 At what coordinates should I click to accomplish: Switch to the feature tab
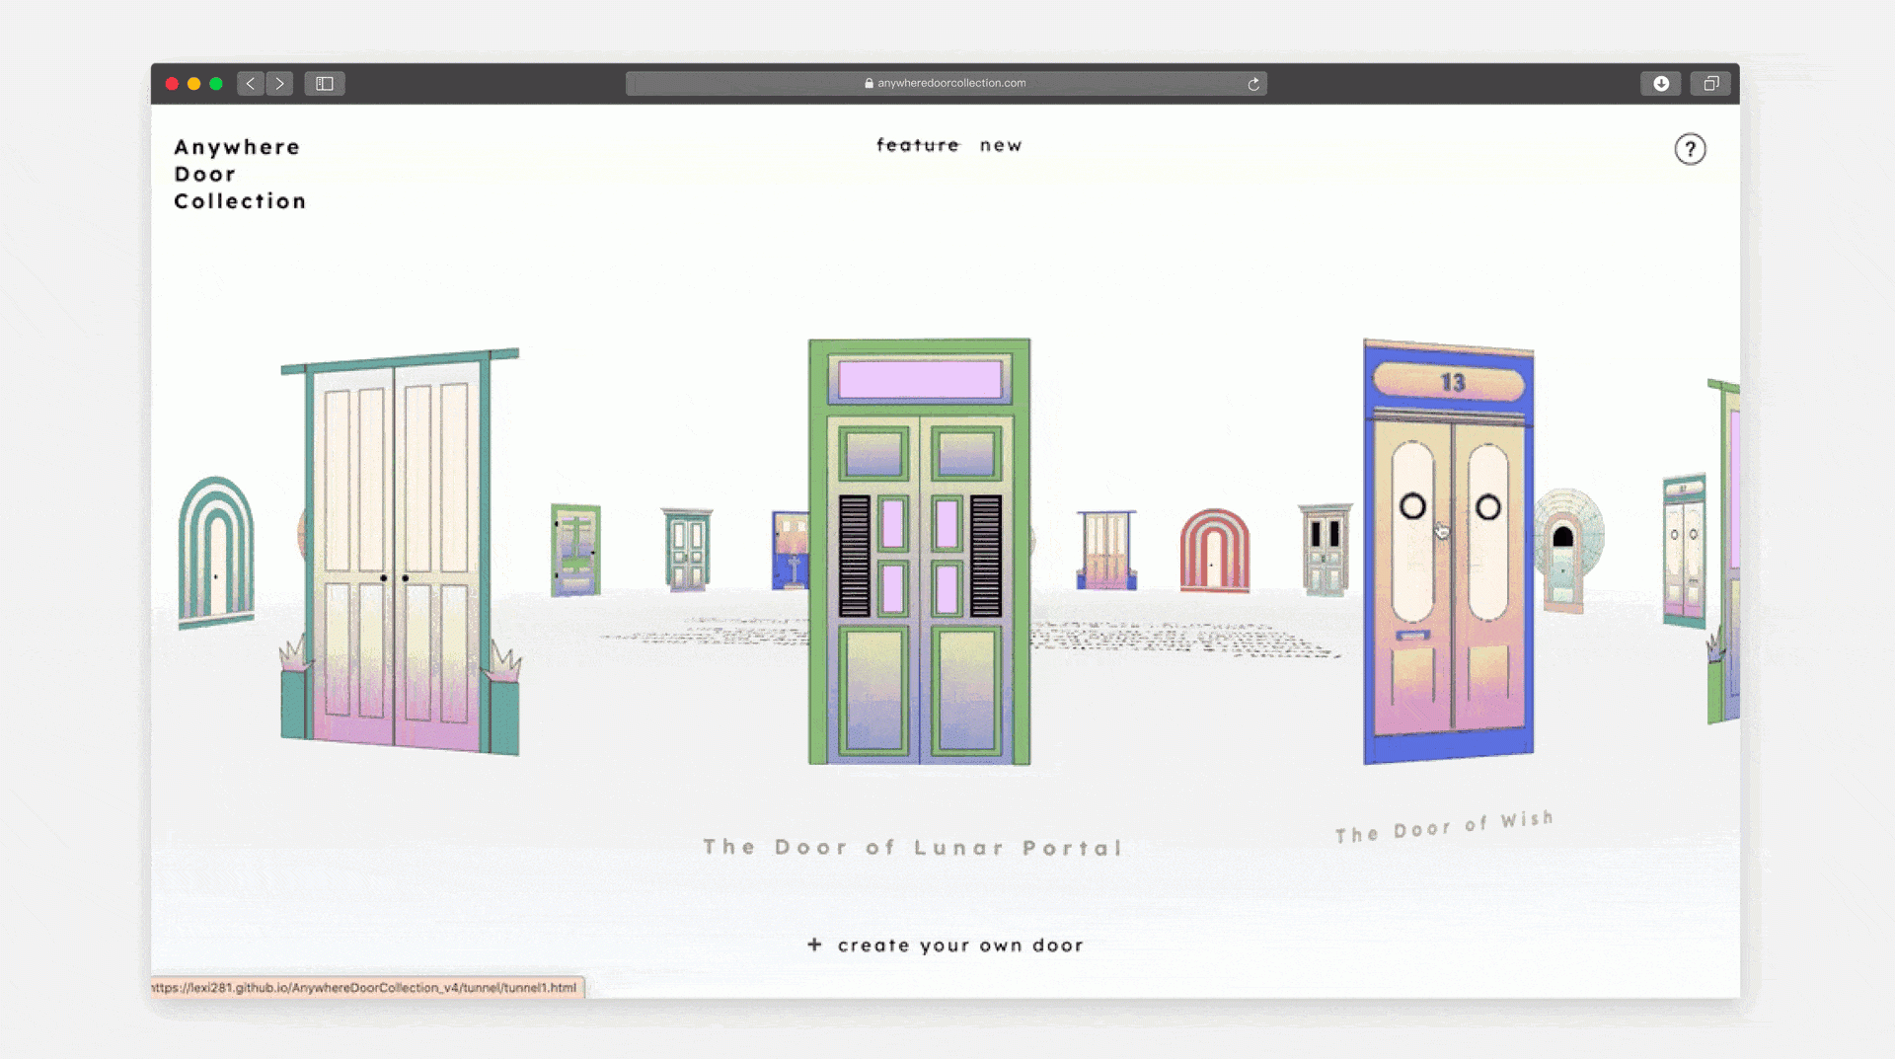point(918,145)
